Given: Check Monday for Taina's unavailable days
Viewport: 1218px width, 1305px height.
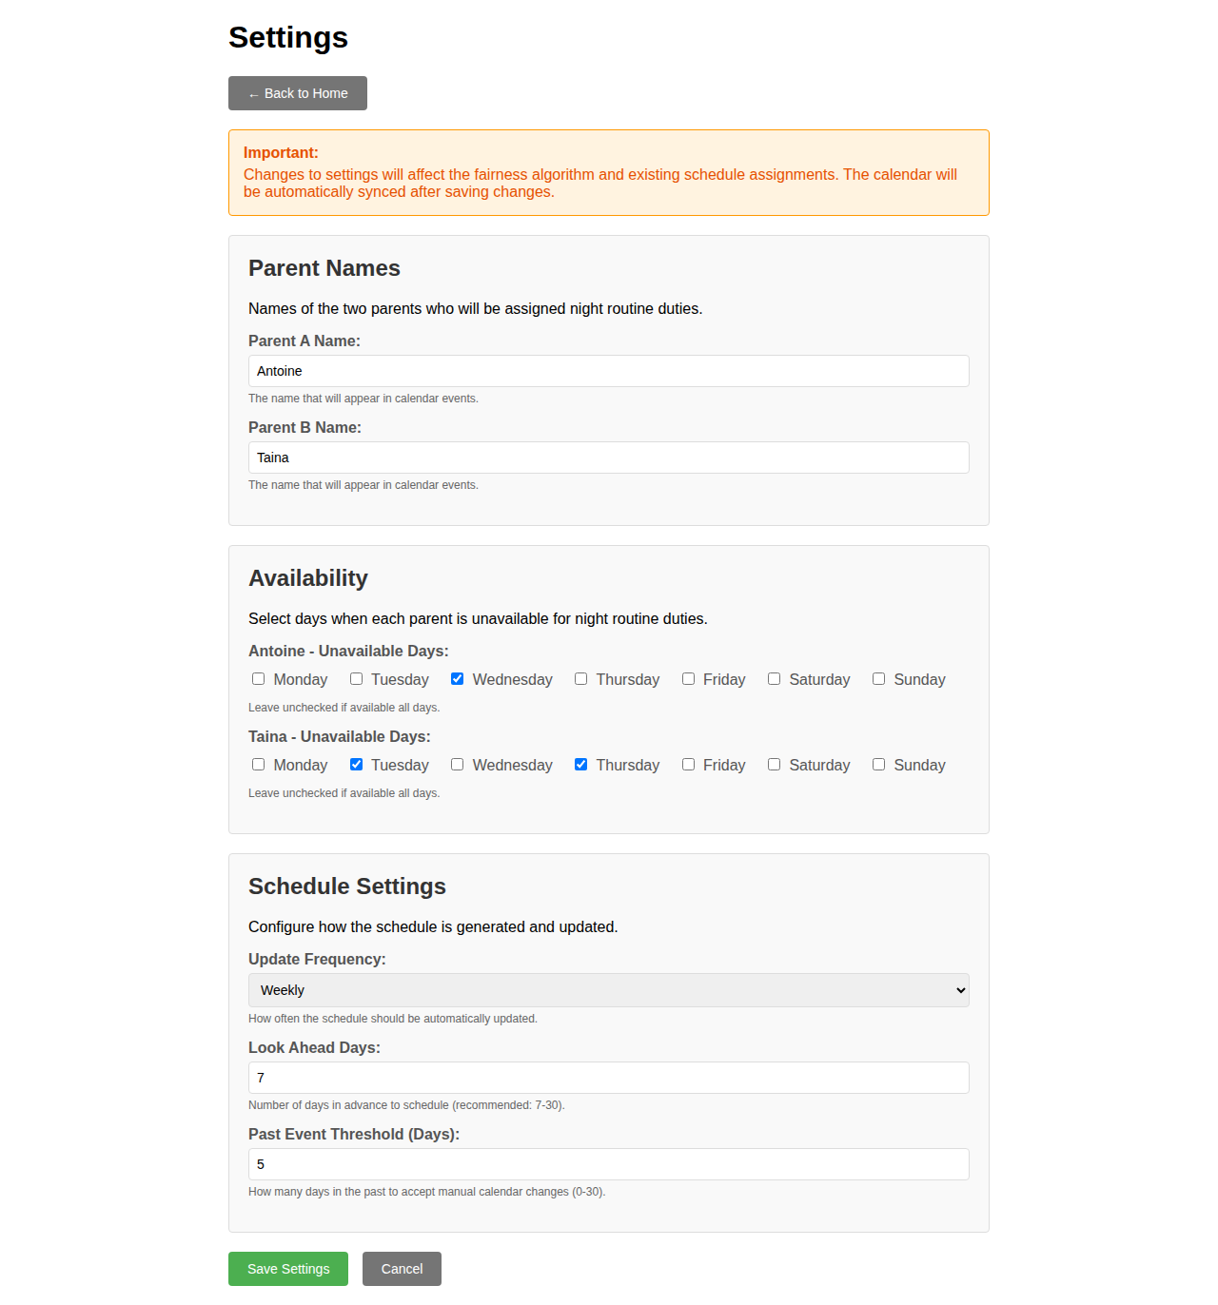Looking at the screenshot, I should click(258, 764).
